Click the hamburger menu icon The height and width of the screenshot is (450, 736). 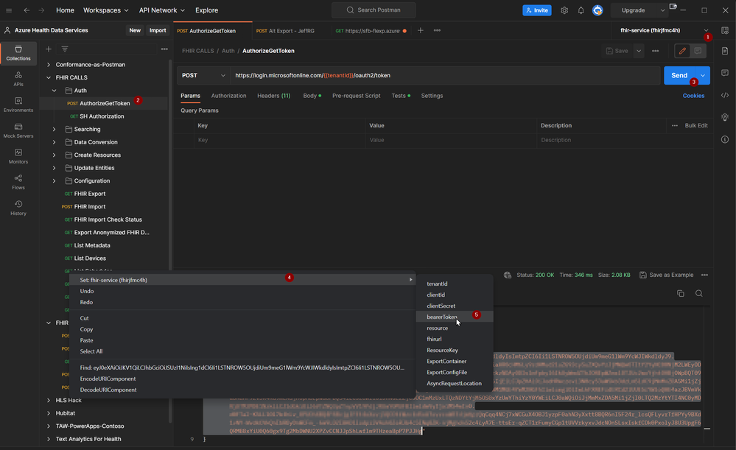tap(8, 10)
